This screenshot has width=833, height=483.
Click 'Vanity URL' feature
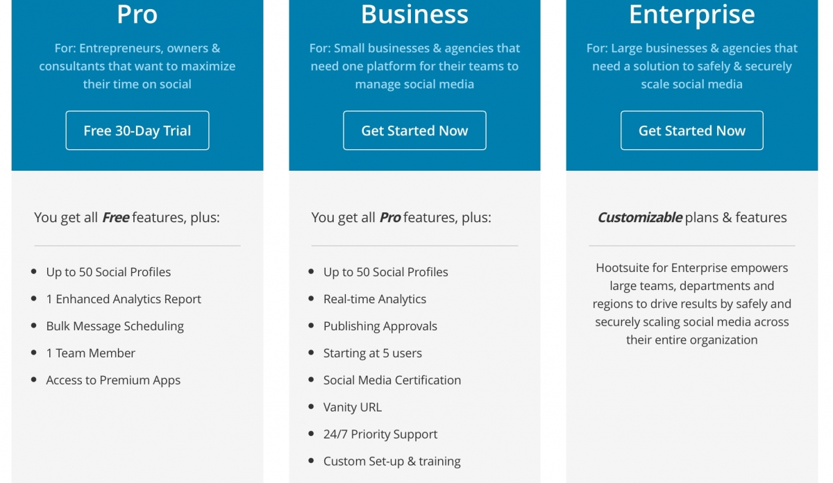[353, 407]
